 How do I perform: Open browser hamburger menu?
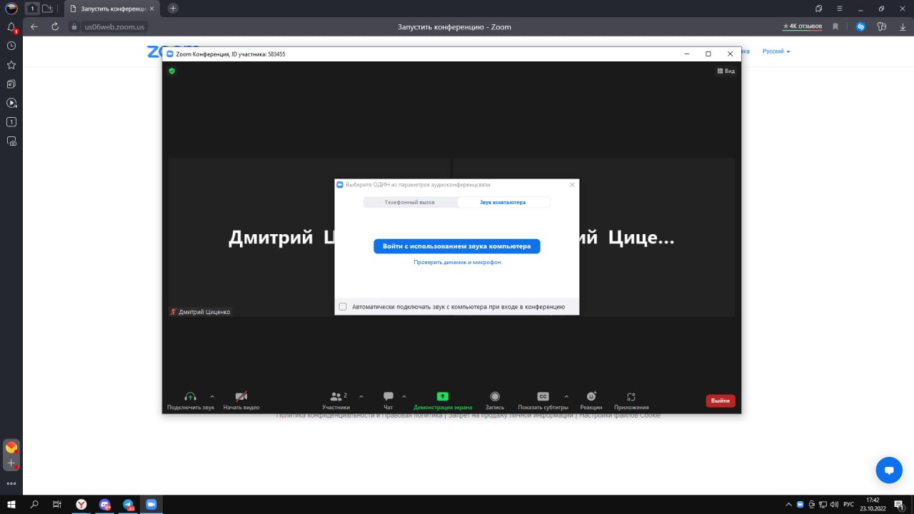click(839, 9)
